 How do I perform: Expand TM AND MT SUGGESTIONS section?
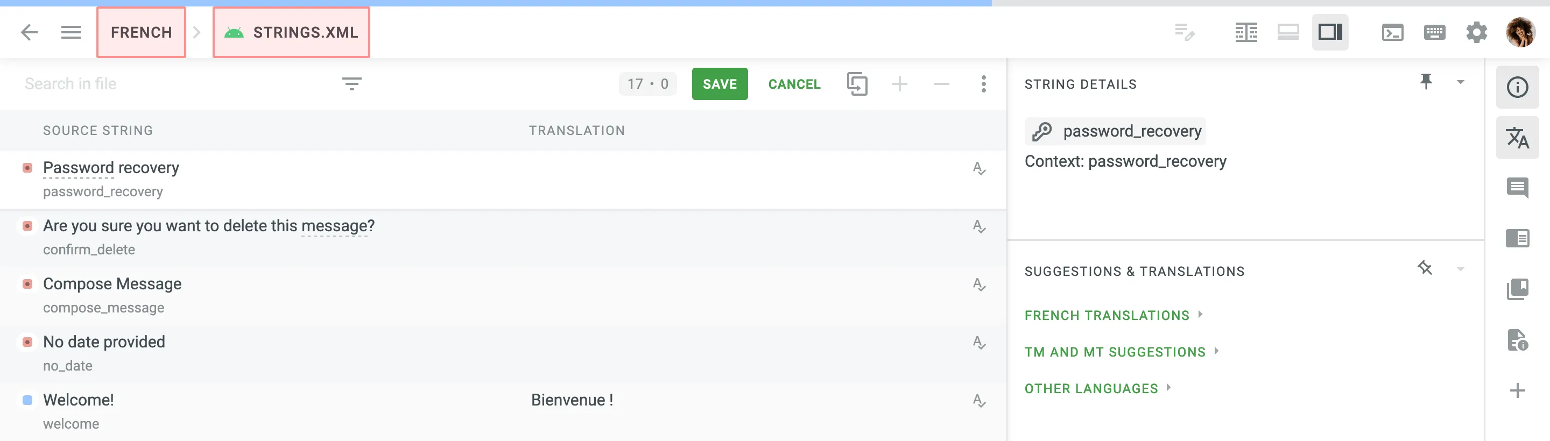coord(1122,352)
